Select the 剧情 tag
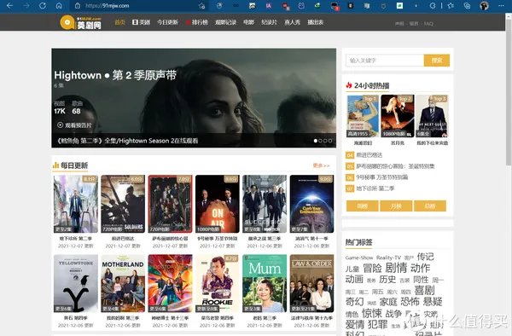Screen dimensions: 512x336 click(396, 268)
